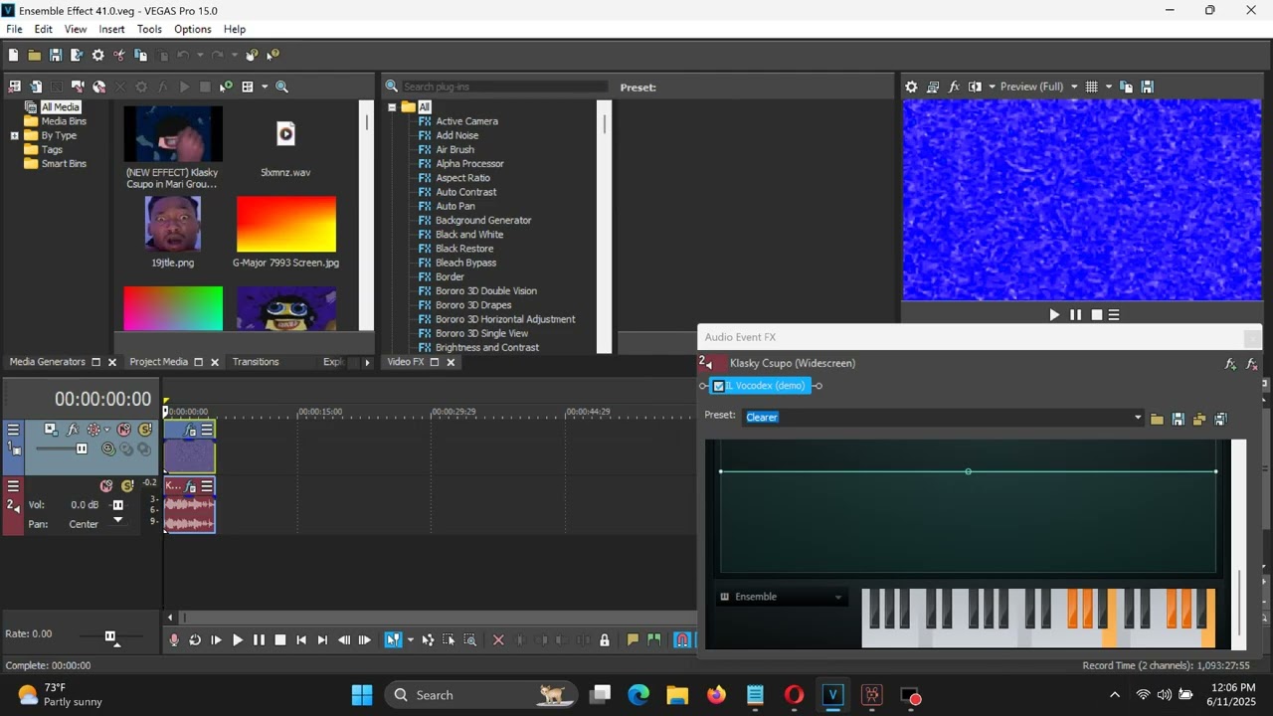Click the What's This help cursor icon
This screenshot has height=716, width=1273.
pyautogui.click(x=273, y=56)
